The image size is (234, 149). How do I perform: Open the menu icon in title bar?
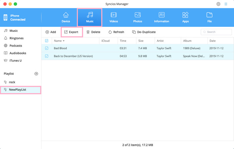pos(226,4)
